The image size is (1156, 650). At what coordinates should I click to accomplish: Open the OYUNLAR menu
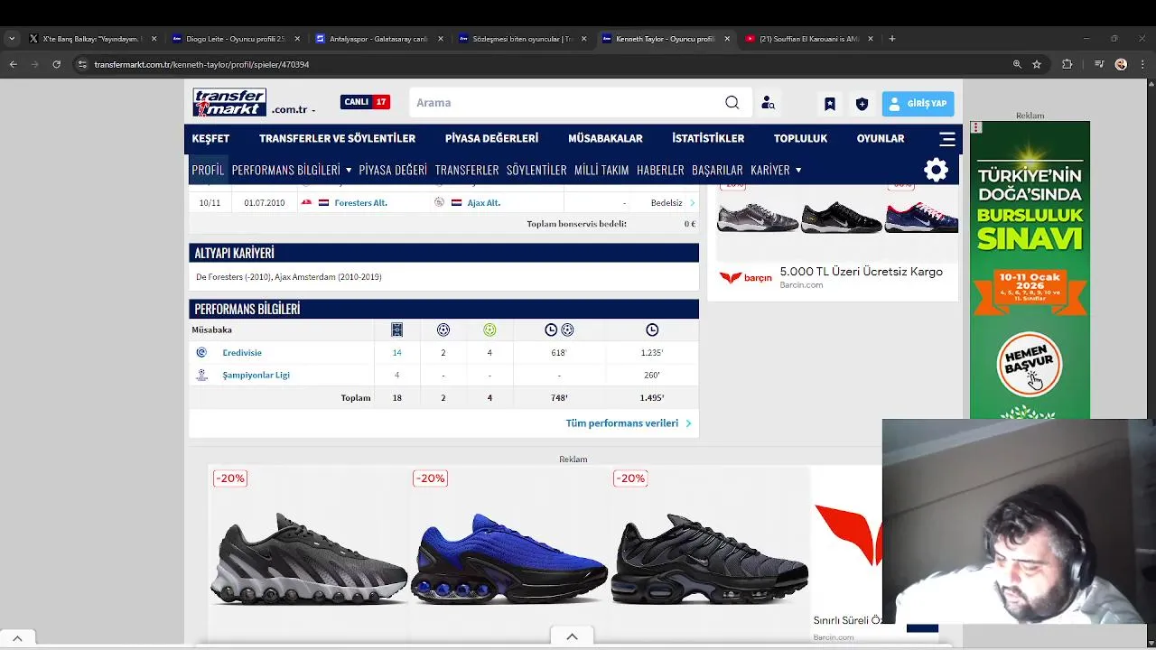point(881,138)
